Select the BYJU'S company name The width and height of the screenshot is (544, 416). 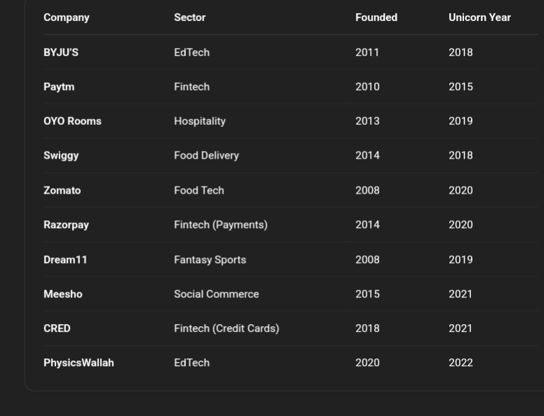pyautogui.click(x=61, y=53)
